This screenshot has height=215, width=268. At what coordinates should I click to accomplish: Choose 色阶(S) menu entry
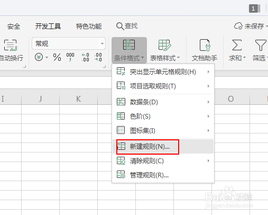point(163,116)
